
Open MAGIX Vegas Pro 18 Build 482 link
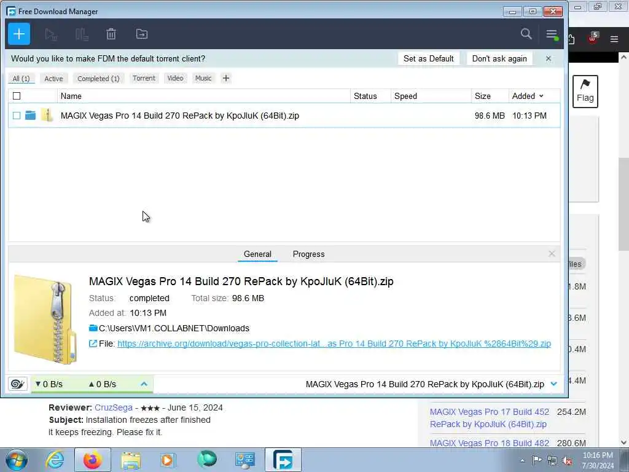point(489,443)
